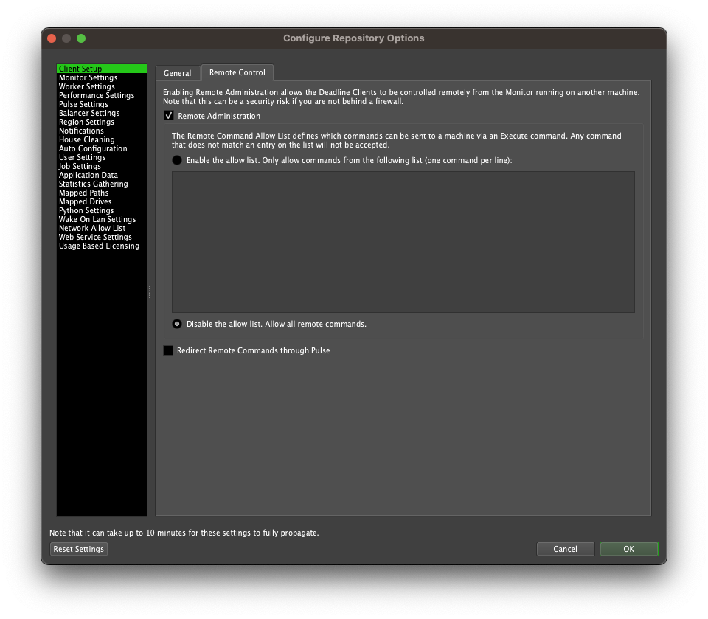Enable Redirect Remote Commands through Pulse

pos(167,350)
